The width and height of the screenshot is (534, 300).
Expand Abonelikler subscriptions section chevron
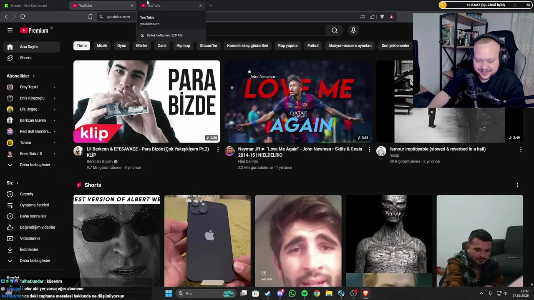(33, 76)
